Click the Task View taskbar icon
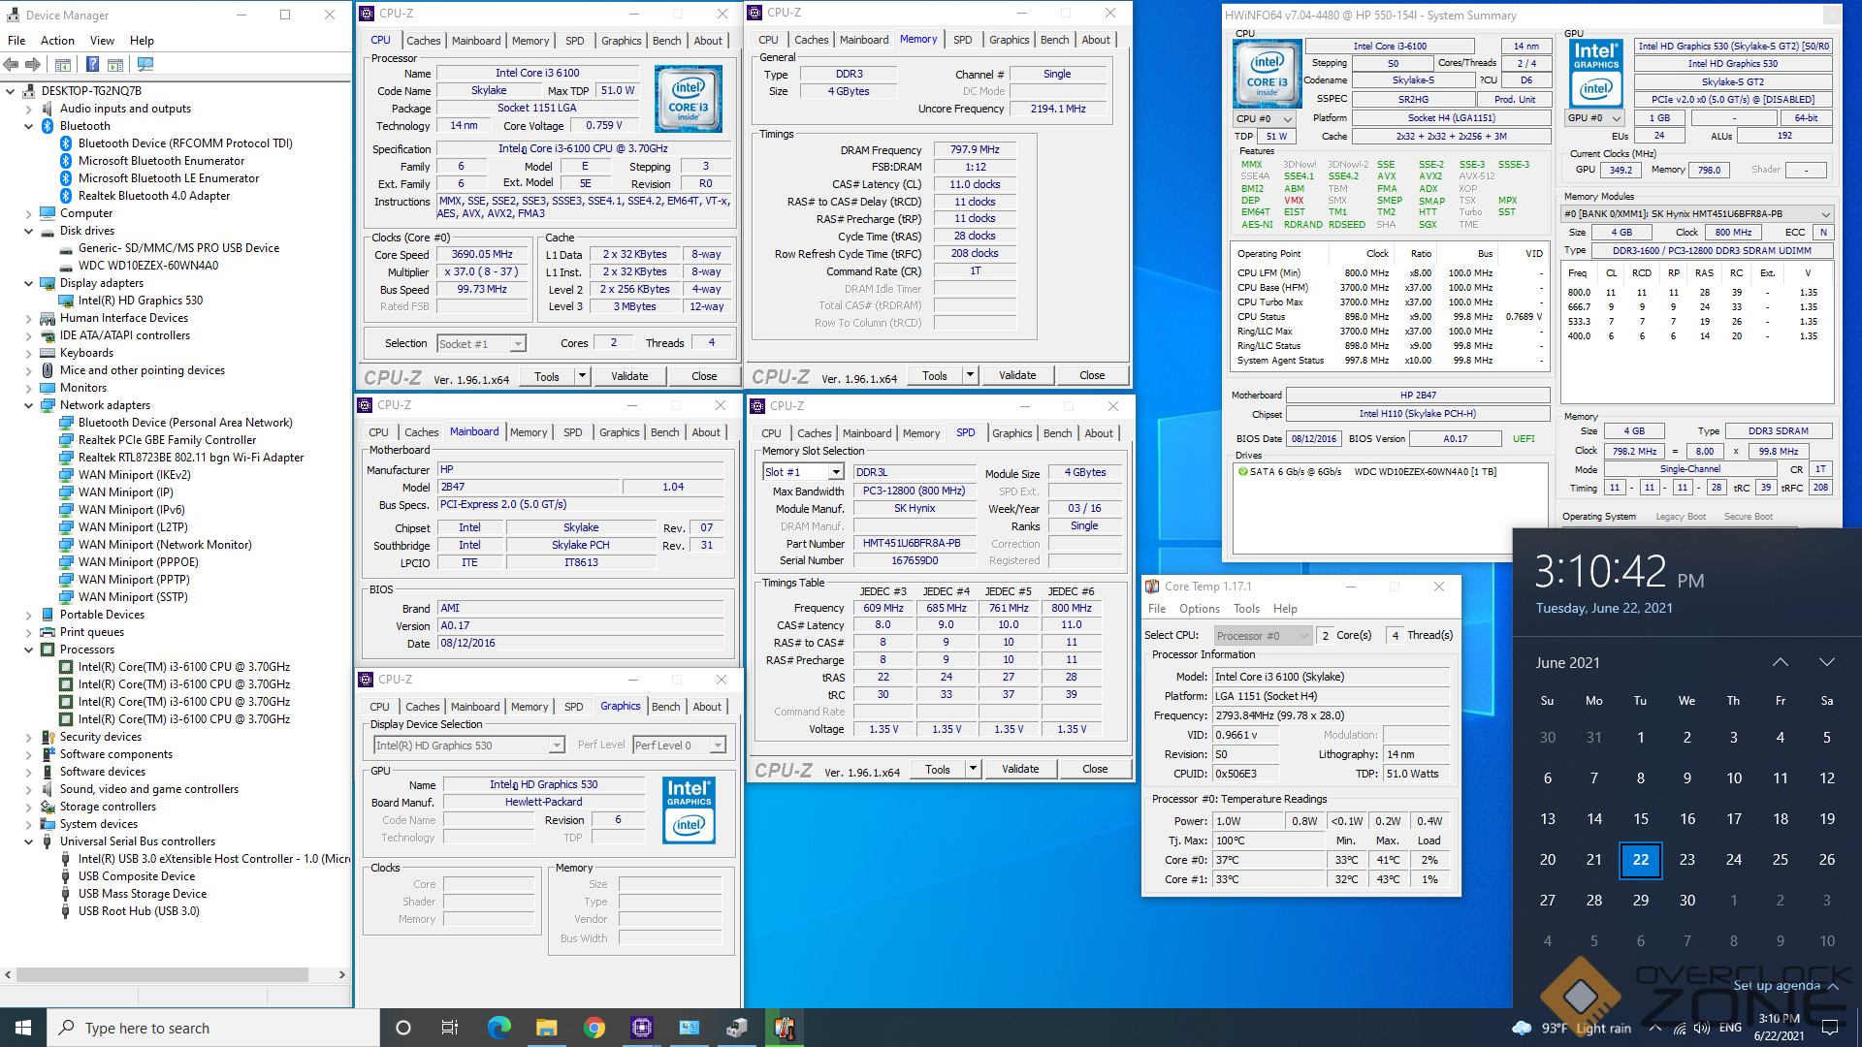1862x1047 pixels. pos(449,1028)
